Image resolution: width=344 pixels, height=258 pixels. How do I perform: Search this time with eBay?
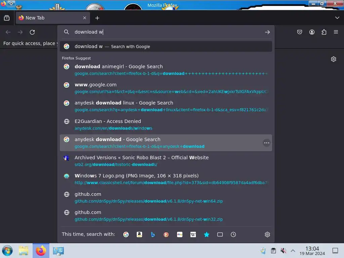[180, 234]
